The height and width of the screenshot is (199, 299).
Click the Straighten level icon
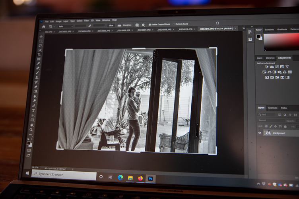point(119,25)
